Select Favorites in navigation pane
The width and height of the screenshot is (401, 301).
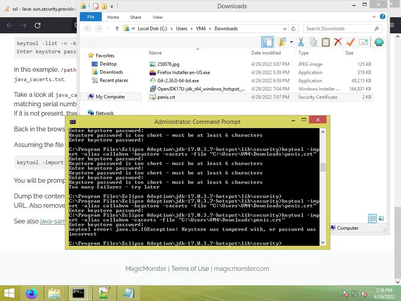105,56
